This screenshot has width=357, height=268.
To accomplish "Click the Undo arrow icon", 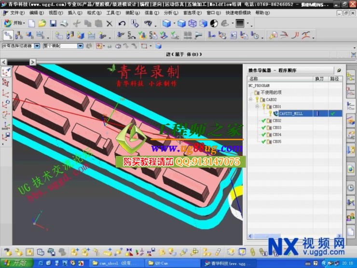I will (x=122, y=23).
